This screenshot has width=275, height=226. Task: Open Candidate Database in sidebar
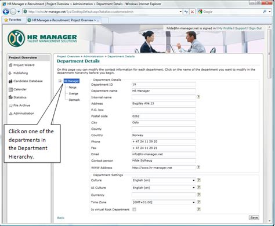[x=28, y=81]
